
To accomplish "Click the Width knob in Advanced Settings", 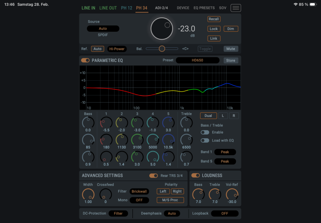I will coord(88,194).
